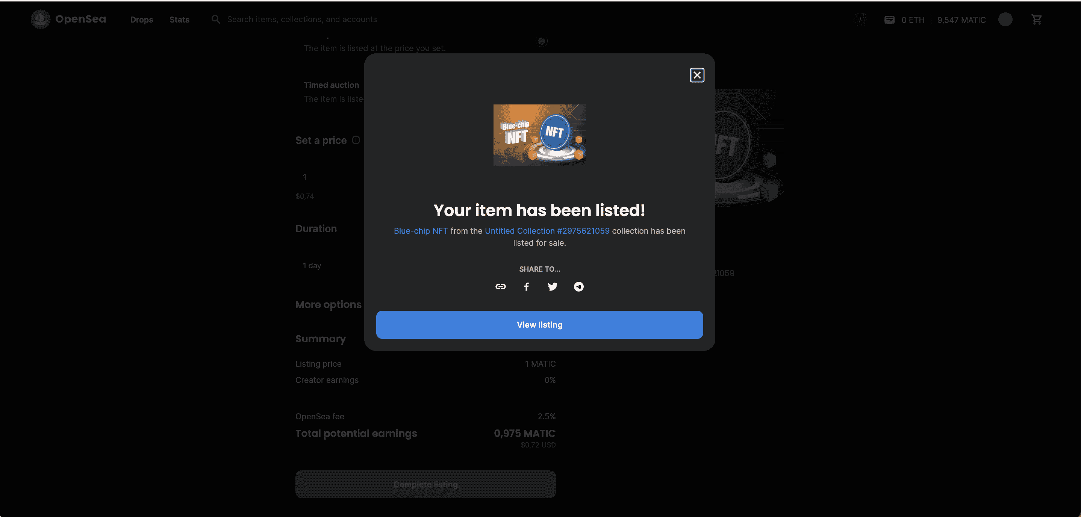Select the fixed price radio button
This screenshot has width=1081, height=517.
(541, 41)
